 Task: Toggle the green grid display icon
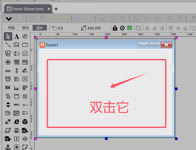coord(129,28)
